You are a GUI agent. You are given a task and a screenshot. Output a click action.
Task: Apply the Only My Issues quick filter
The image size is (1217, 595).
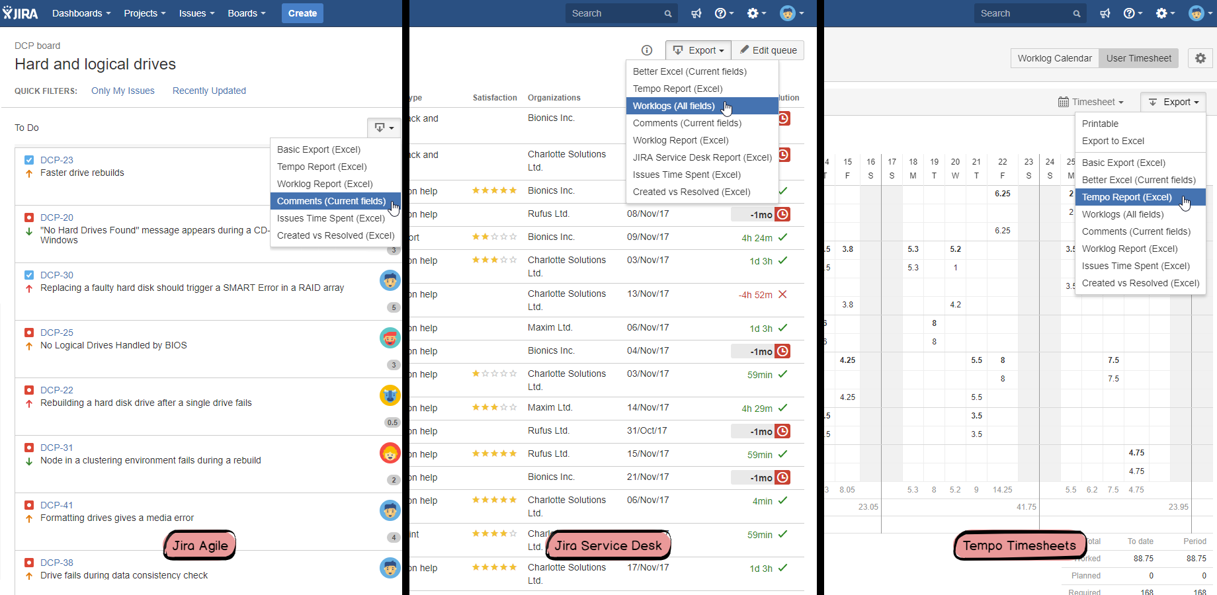(123, 91)
